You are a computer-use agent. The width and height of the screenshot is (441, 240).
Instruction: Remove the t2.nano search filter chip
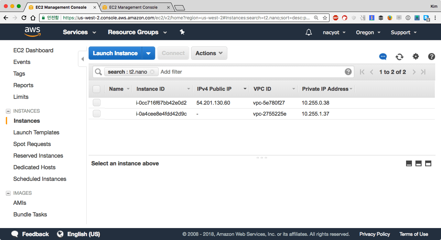pos(152,72)
